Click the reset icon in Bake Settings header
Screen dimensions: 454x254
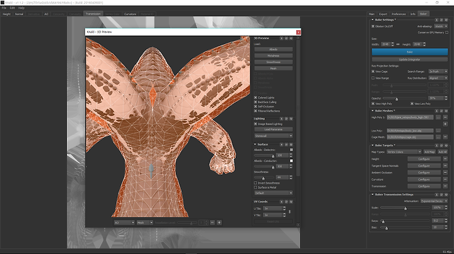click(441, 20)
